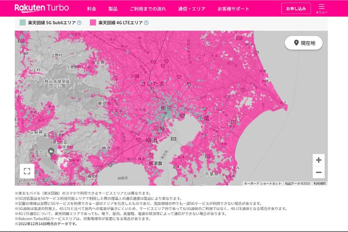Click the Rakuten Turbo logo
This screenshot has height=232, width=348.
tap(42, 8)
